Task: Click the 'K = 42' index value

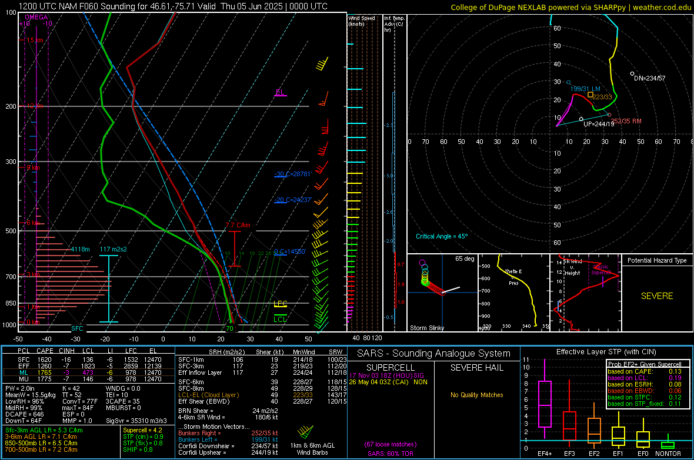Action: coord(71,389)
